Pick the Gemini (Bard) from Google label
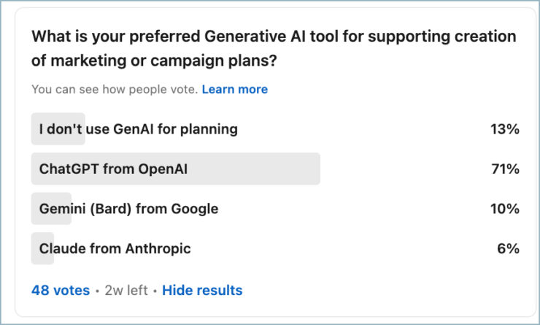The image size is (540, 325). 129,209
